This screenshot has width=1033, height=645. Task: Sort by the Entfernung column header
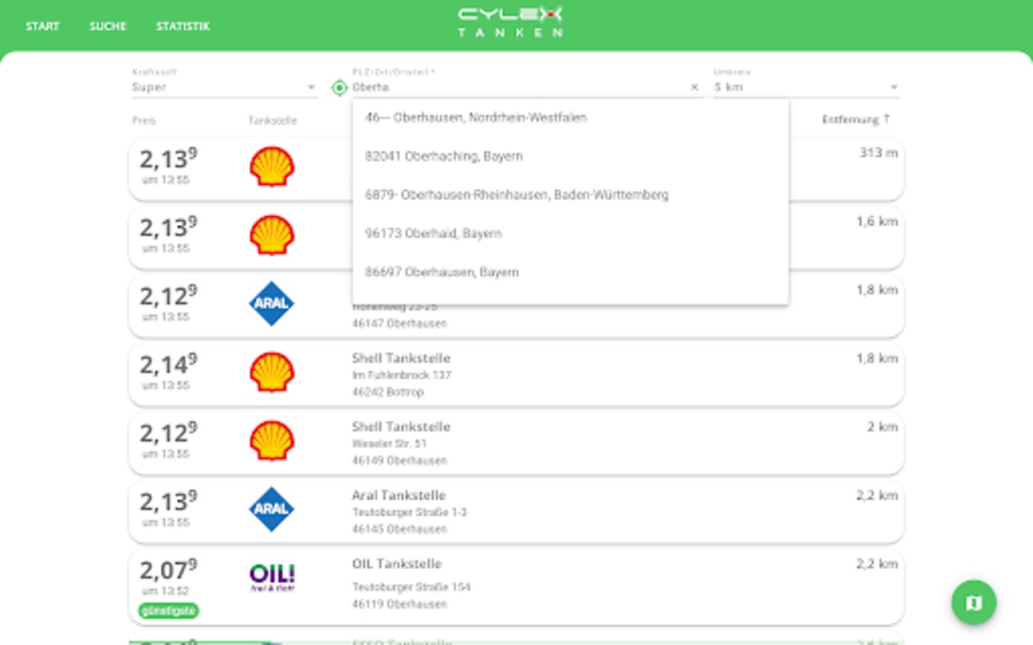point(856,119)
